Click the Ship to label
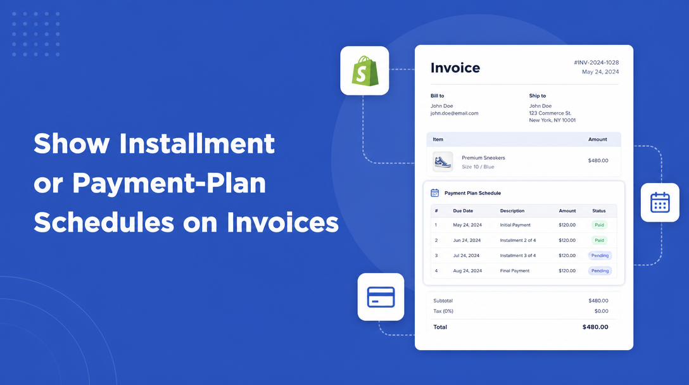This screenshot has width=689, height=385. (538, 96)
